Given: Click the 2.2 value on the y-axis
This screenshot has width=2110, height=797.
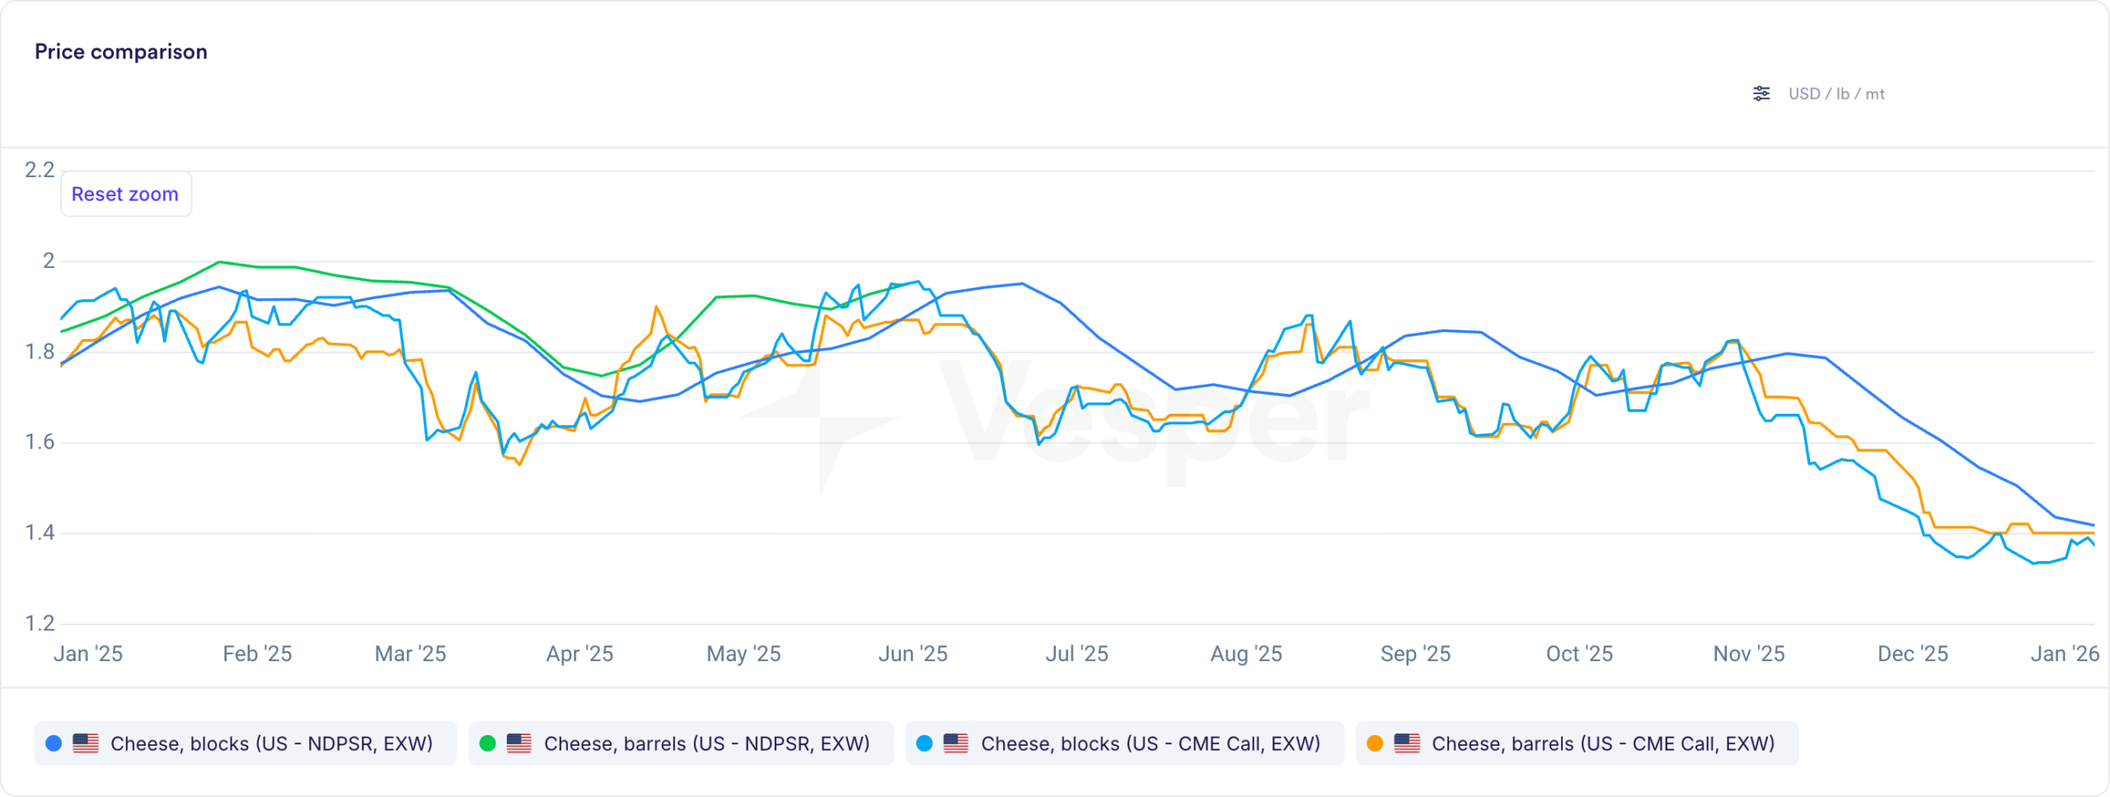Looking at the screenshot, I should (x=40, y=170).
